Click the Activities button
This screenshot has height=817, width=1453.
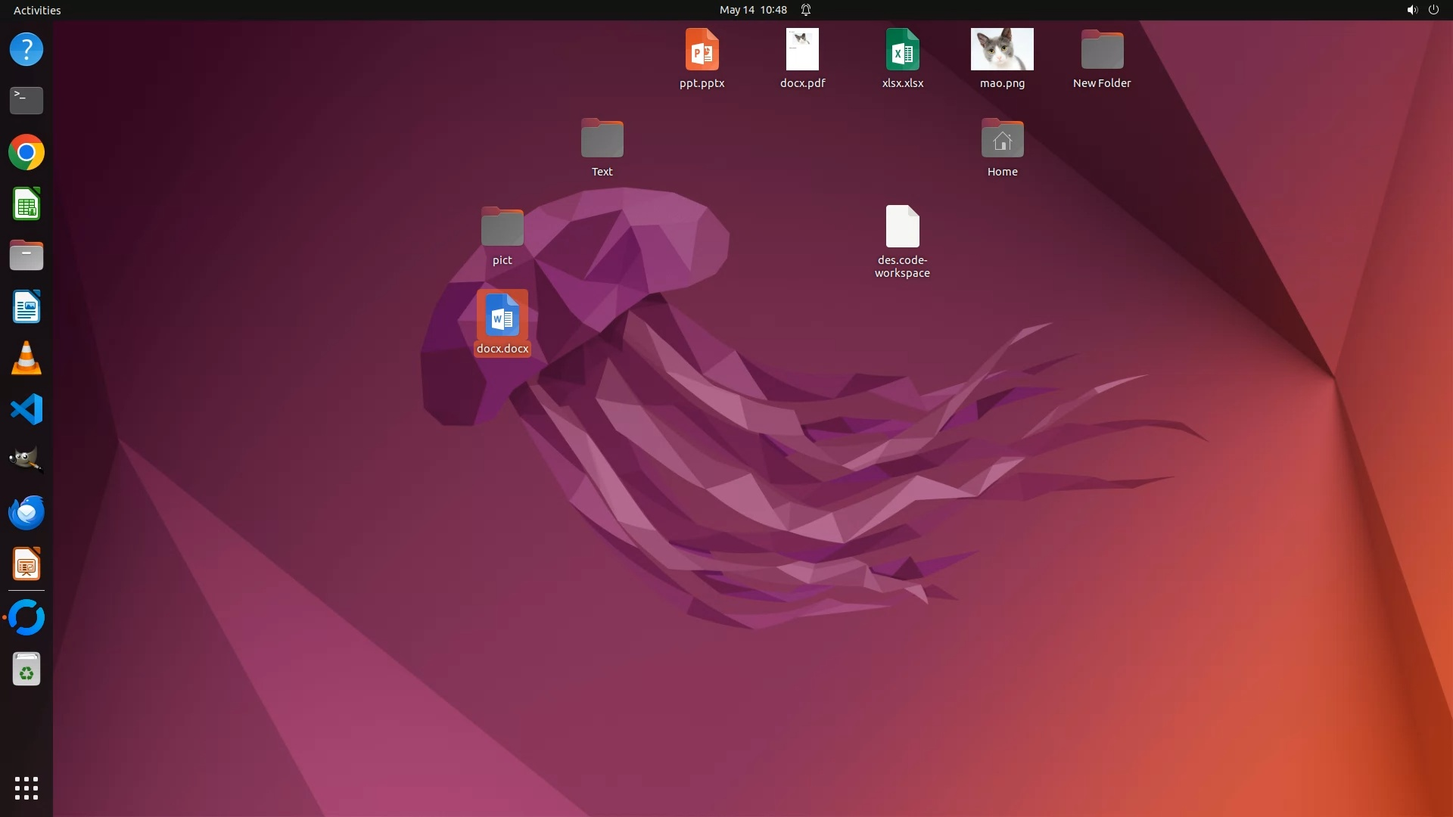click(37, 10)
